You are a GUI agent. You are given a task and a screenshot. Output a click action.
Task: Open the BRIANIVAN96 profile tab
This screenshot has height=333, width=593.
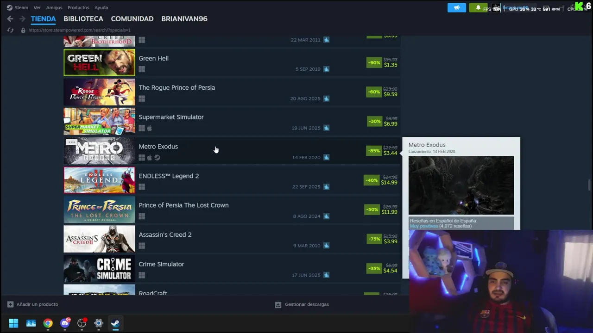[x=184, y=19]
